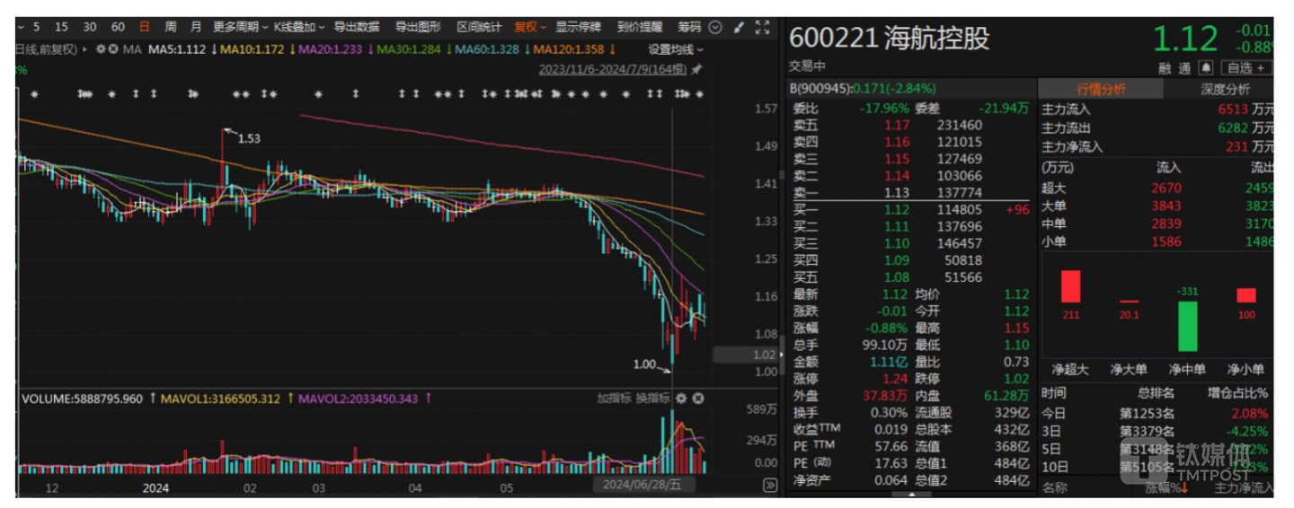Open MA indicator settings gear icon

(101, 48)
